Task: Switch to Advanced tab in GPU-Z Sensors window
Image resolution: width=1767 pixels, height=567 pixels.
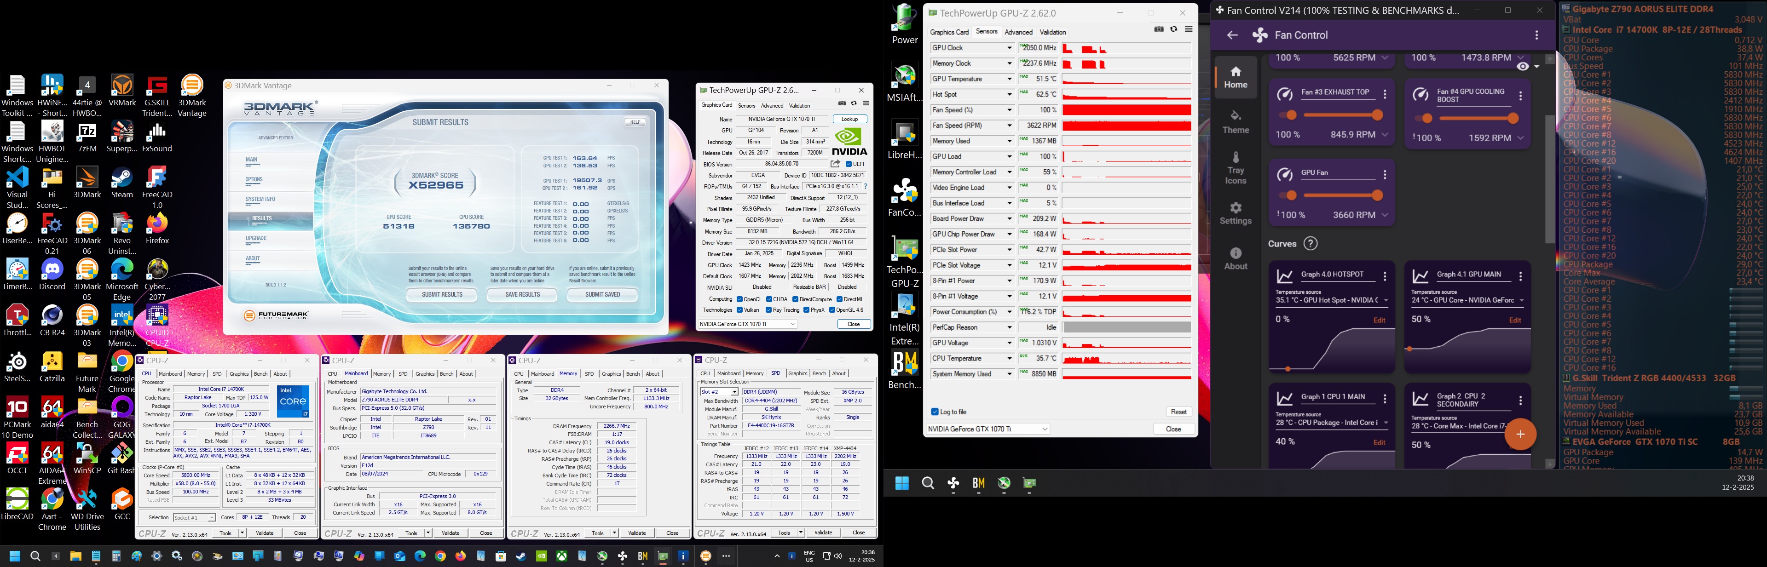Action: pos(1018,32)
